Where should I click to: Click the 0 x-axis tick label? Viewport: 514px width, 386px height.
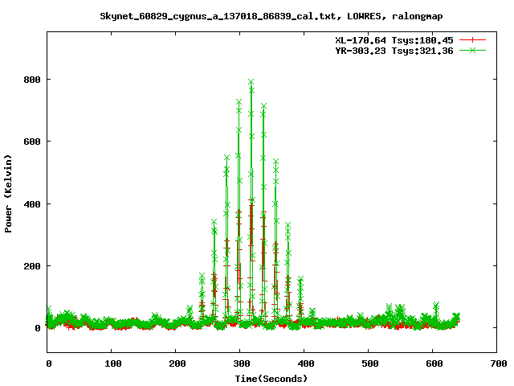pos(49,363)
